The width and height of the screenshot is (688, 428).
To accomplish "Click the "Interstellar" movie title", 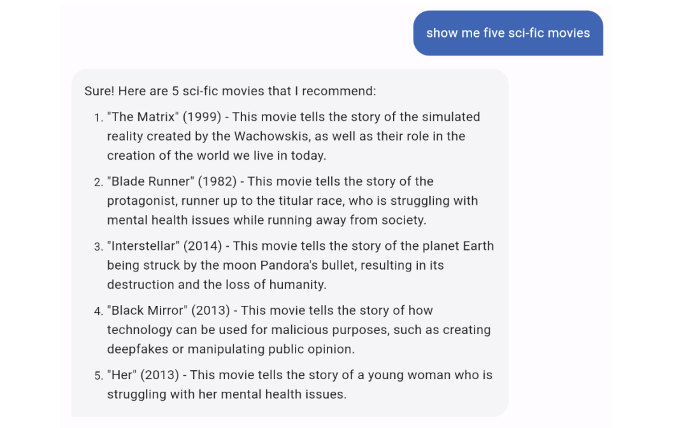I will click(x=143, y=246).
